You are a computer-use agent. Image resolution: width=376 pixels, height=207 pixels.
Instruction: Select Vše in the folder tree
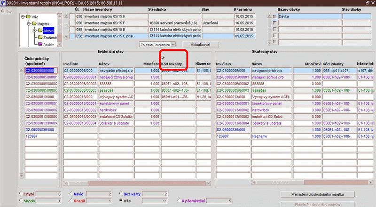coord(35,17)
